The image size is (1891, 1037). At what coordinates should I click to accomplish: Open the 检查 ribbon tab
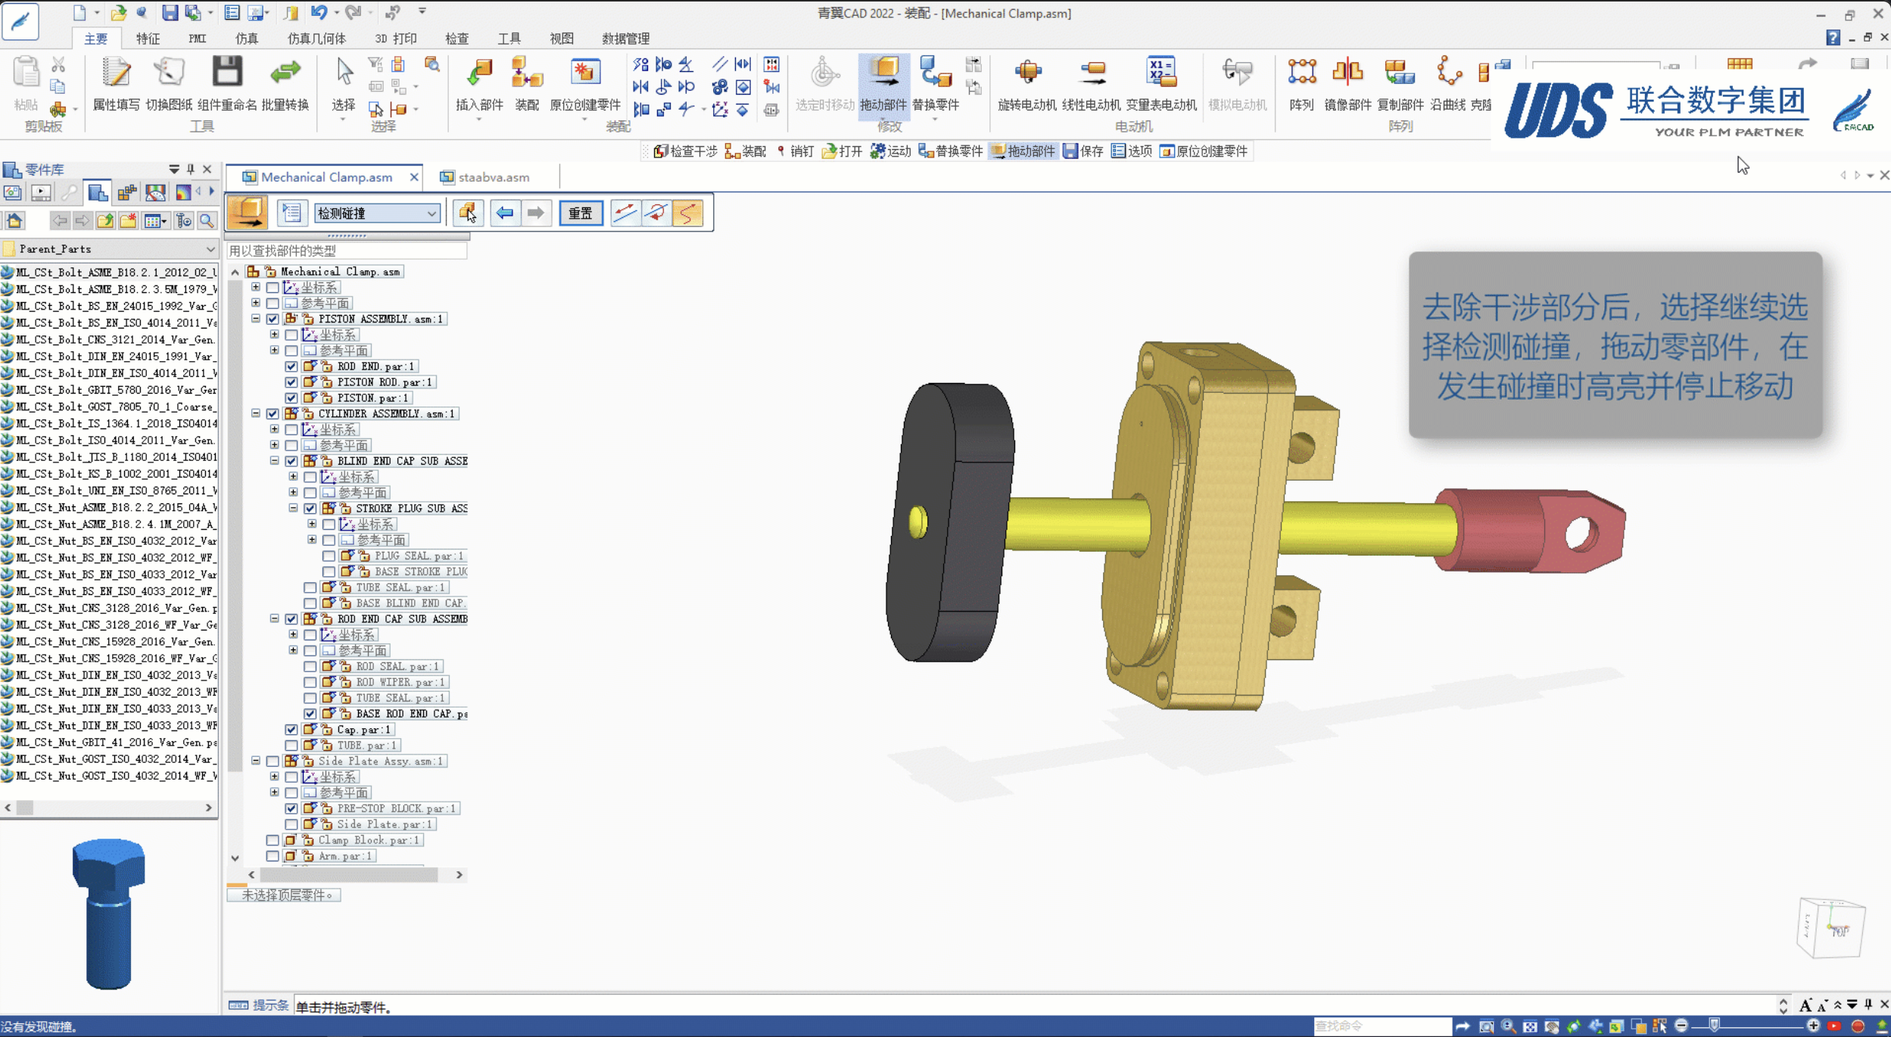pos(456,38)
